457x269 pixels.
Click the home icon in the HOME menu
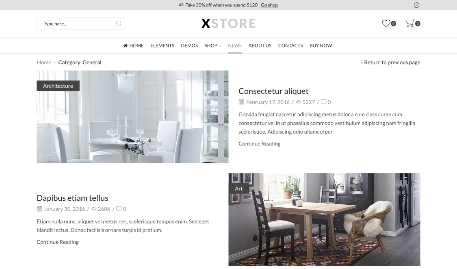(126, 46)
